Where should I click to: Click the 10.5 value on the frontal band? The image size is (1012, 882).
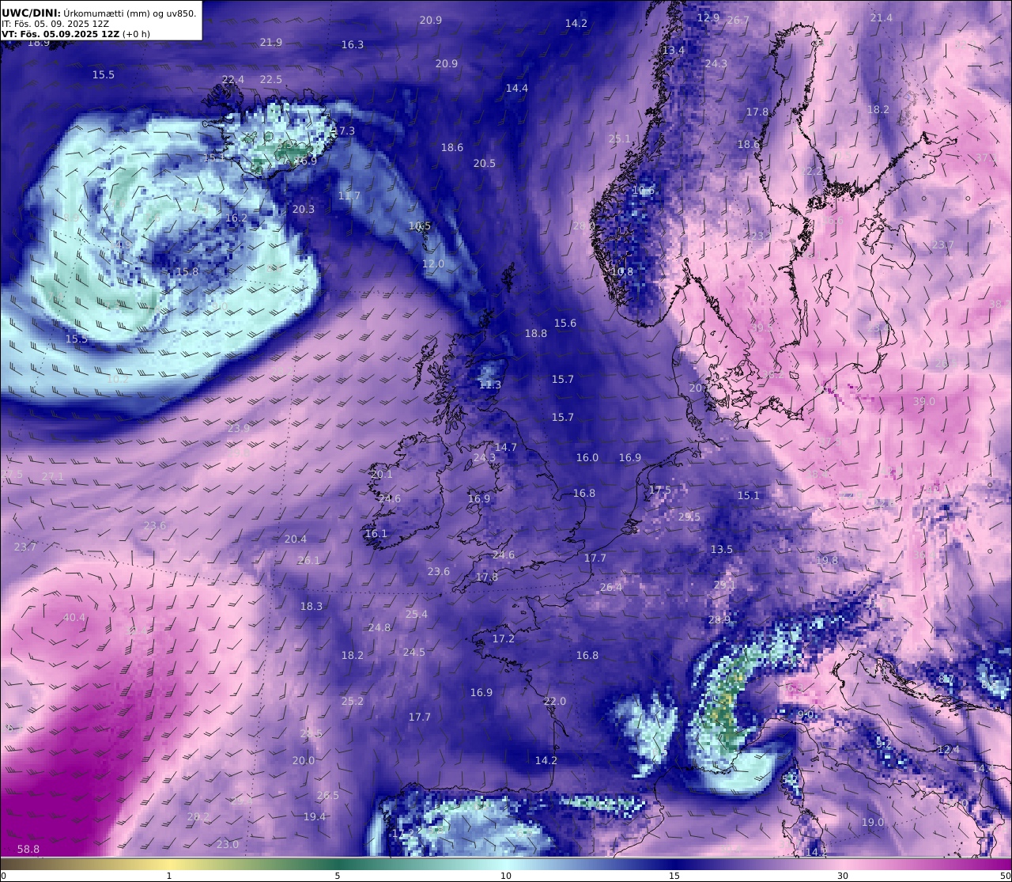(x=420, y=225)
